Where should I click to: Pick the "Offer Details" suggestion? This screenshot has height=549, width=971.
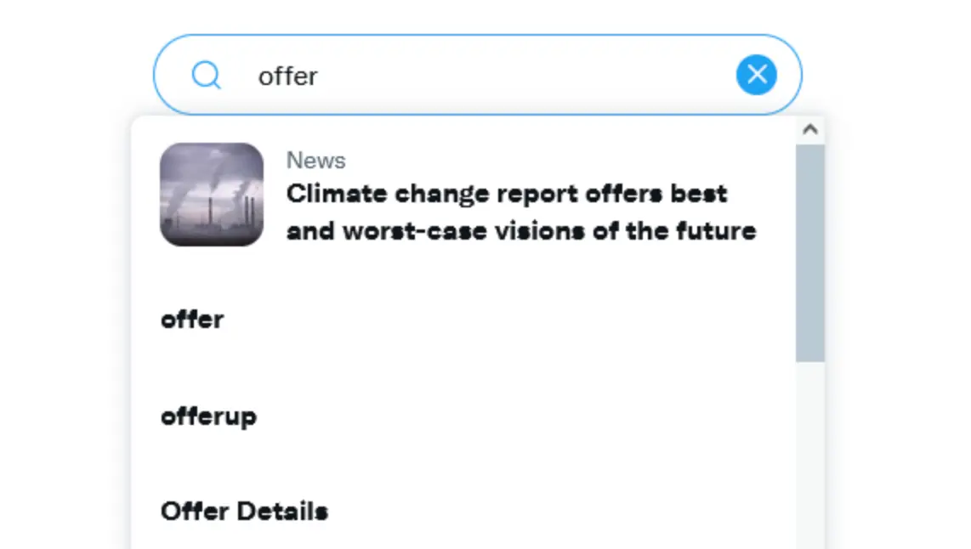coord(244,511)
